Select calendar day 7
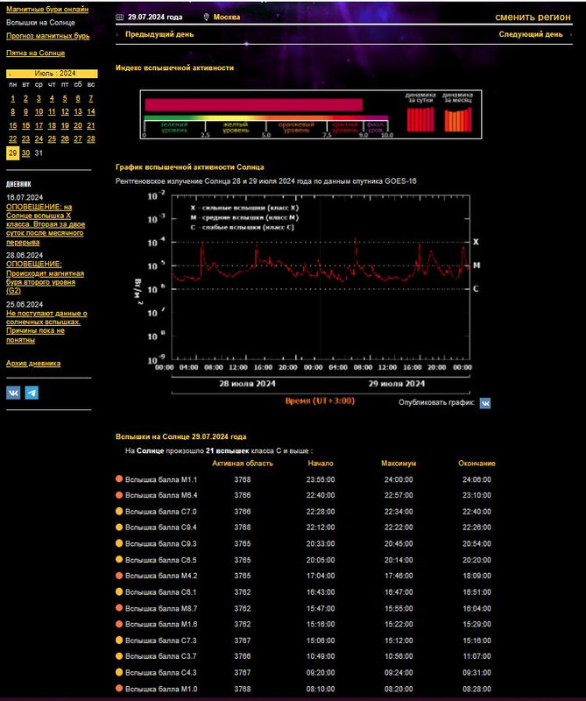586x701 pixels. [91, 98]
